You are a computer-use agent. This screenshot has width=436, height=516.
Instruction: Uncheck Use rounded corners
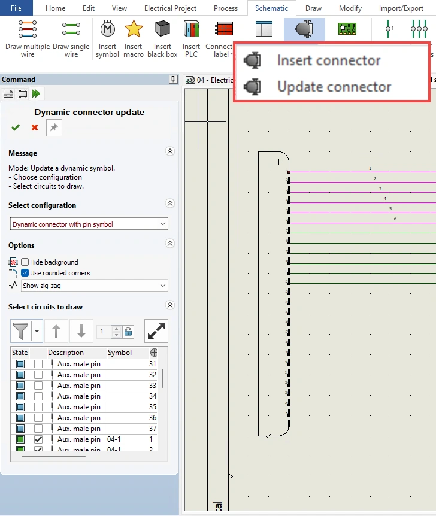tap(25, 273)
